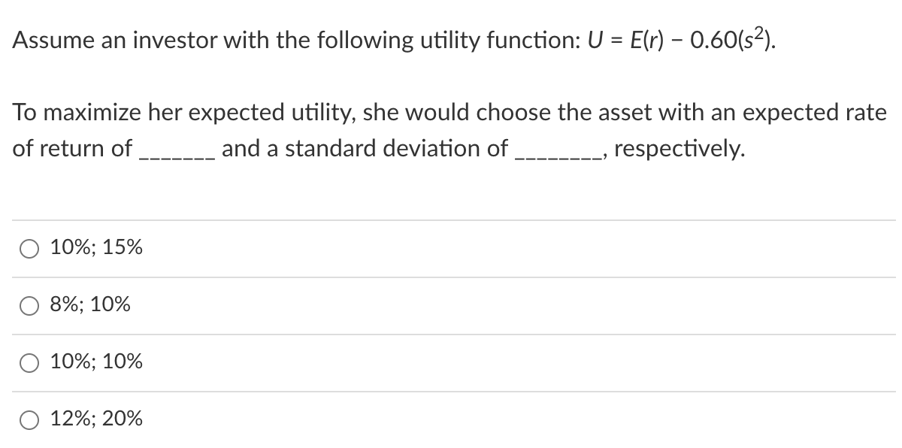
Task: Select the 8%; 10% radio button
Action: pyautogui.click(x=29, y=305)
